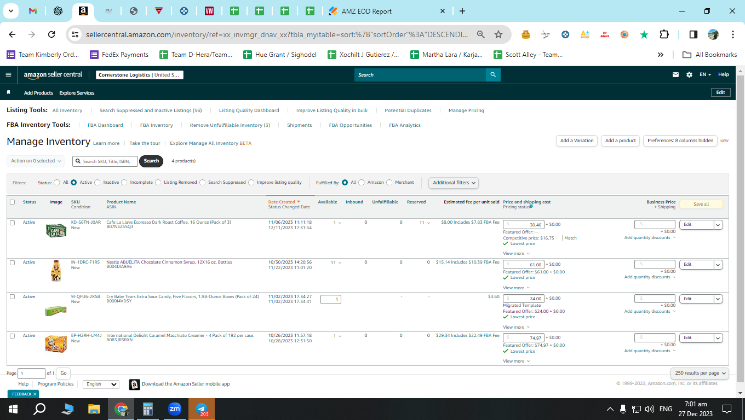
Task: Click the Windows Start button
Action: tap(13, 409)
